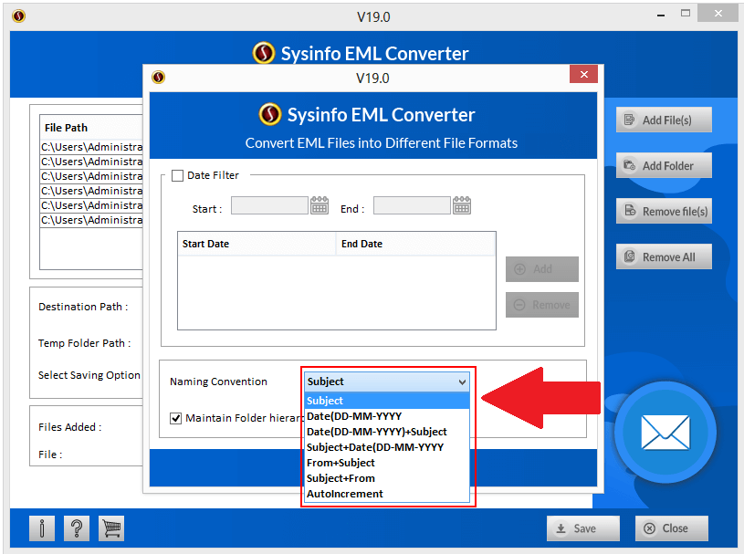Click the Start date input field
The width and height of the screenshot is (744, 554).
269,205
